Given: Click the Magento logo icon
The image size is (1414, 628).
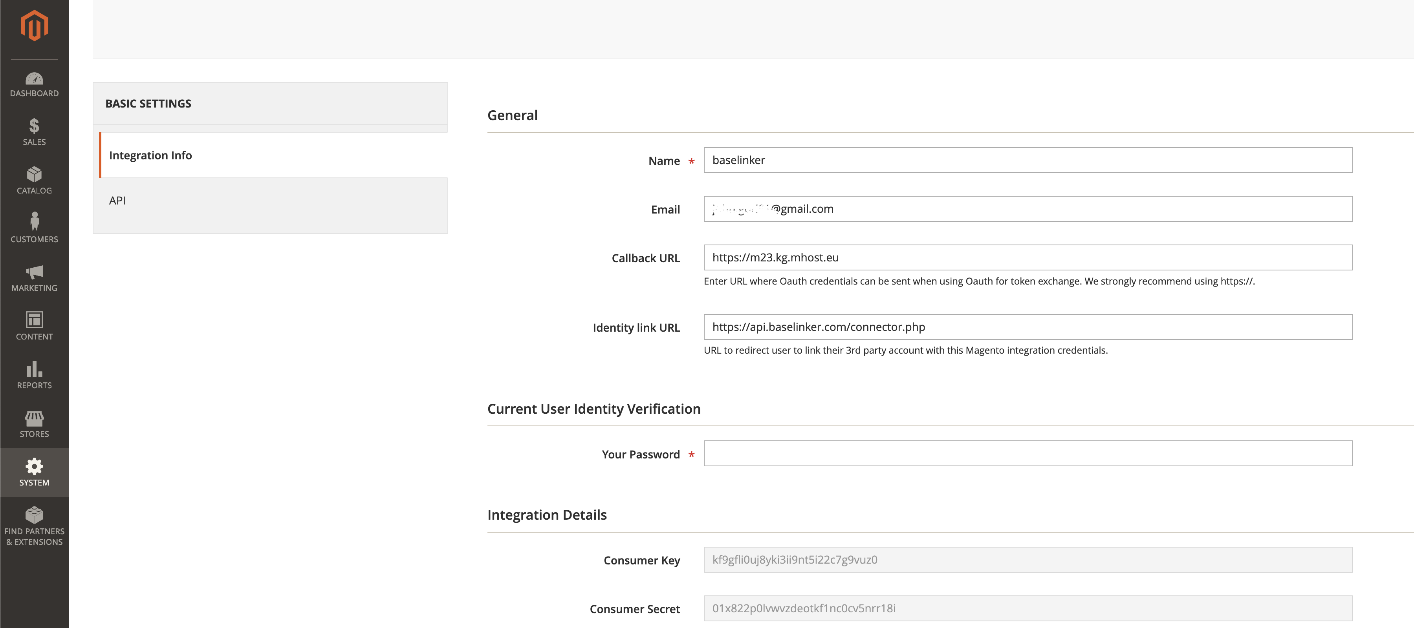Looking at the screenshot, I should click(x=34, y=26).
